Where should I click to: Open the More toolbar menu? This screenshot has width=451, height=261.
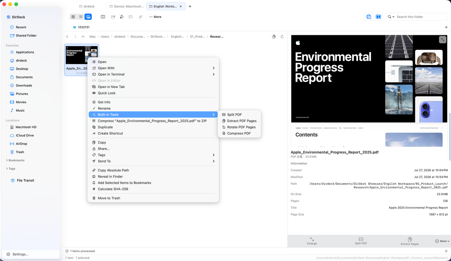[155, 17]
